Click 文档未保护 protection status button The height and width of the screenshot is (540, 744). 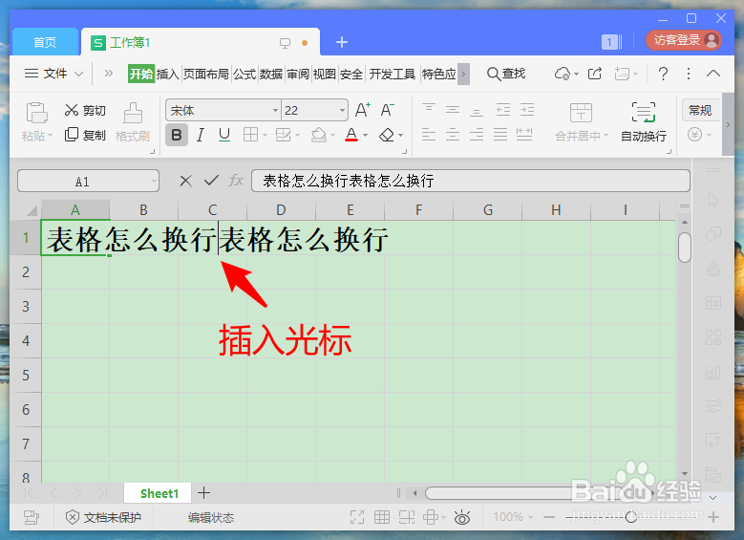click(x=103, y=517)
